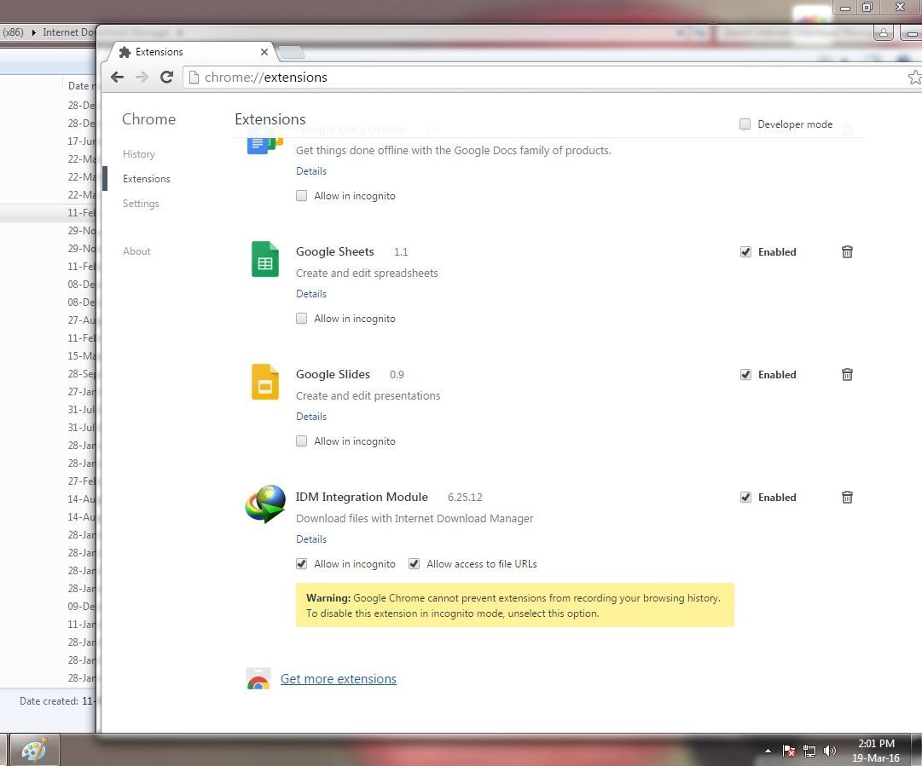
Task: Delete IDM Integration Module via trash icon
Action: click(x=847, y=497)
